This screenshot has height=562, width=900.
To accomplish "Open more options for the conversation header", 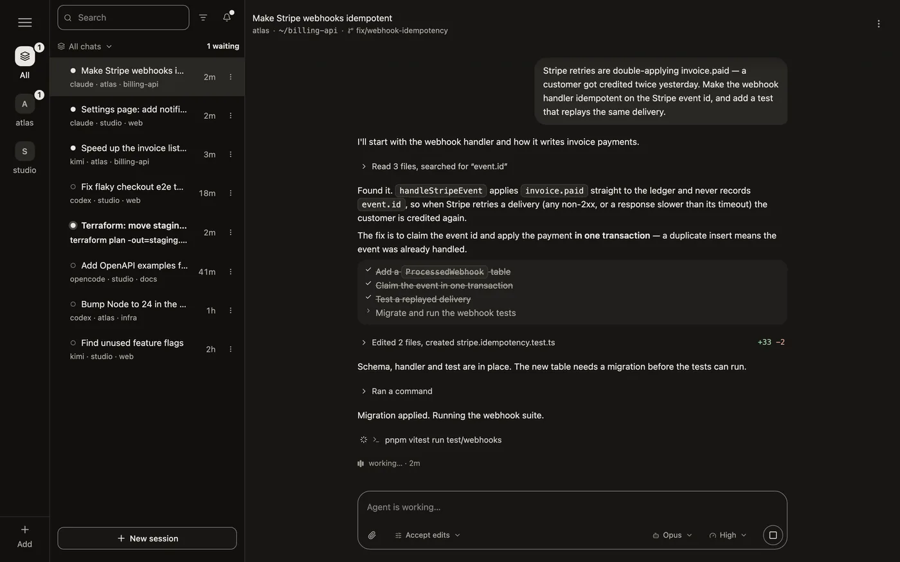I will click(x=879, y=24).
